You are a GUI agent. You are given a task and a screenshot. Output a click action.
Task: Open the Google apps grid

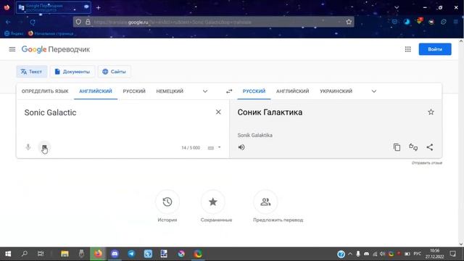point(407,49)
